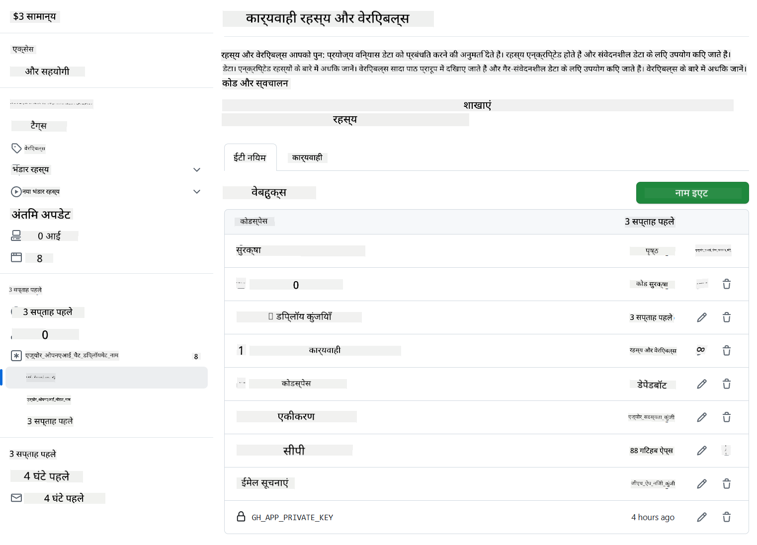
Task: Click the $3 सामान्य sidebar heading
Action: pos(35,16)
